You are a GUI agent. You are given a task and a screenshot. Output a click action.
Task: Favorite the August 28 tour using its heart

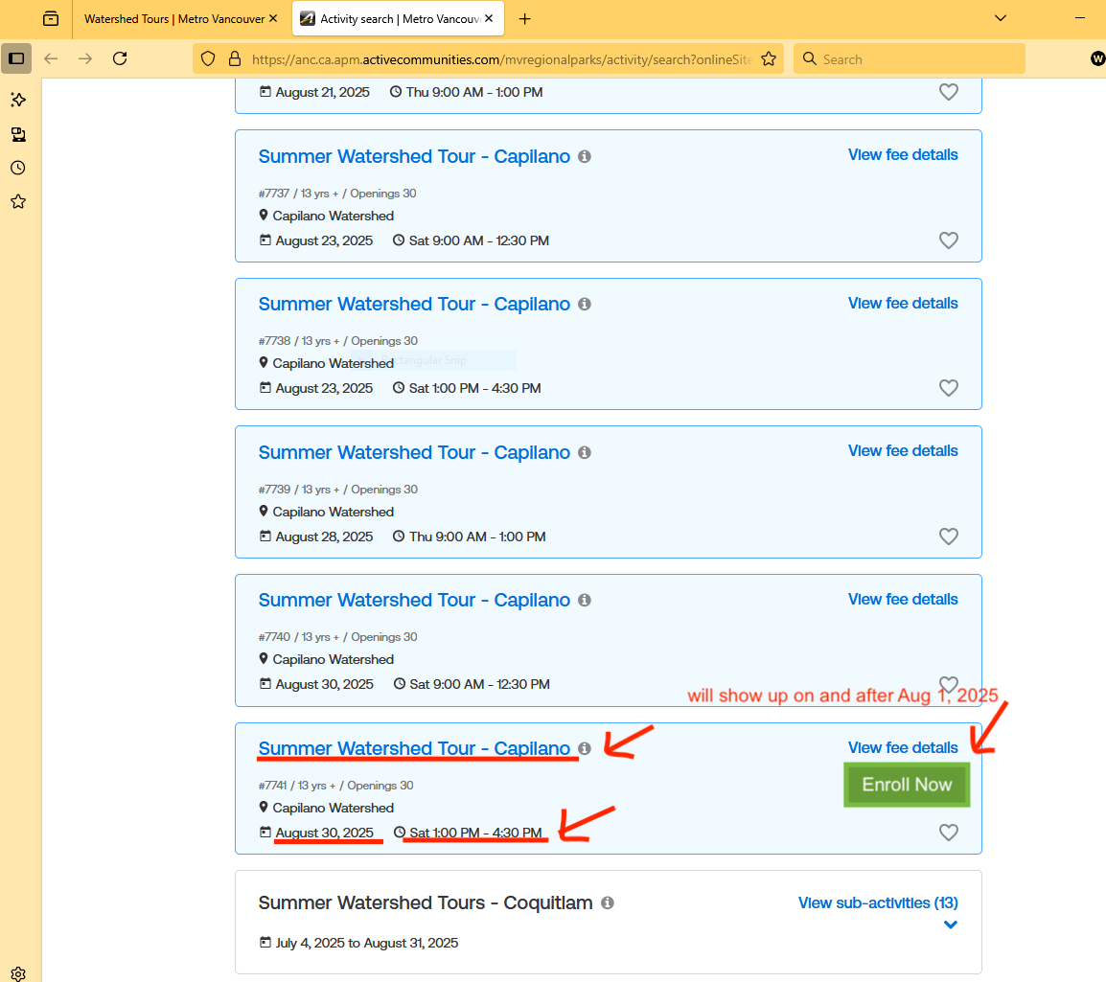948,537
